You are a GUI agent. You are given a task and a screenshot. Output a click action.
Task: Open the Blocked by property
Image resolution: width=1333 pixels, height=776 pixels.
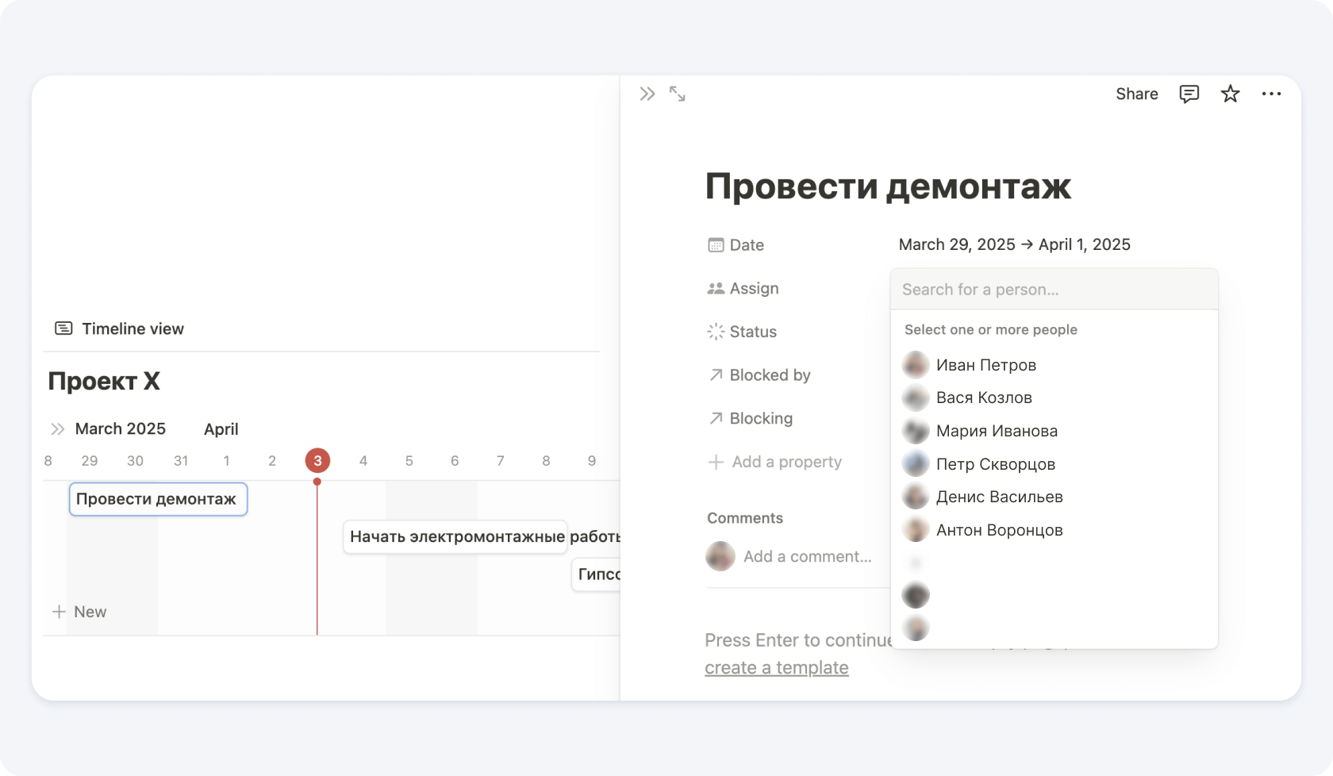pos(769,375)
